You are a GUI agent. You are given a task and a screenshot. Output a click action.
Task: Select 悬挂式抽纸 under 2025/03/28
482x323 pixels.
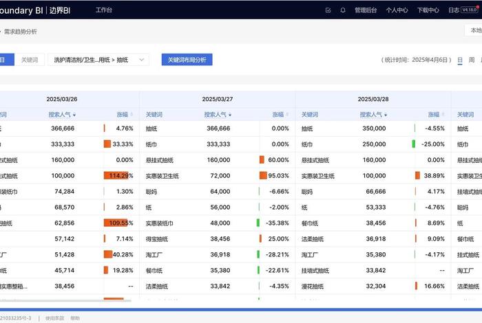(315, 160)
